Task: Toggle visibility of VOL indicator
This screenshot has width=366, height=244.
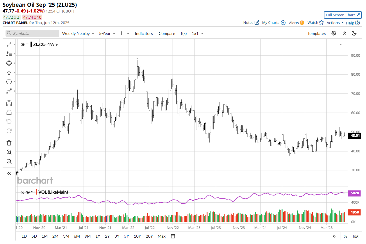Action: pyautogui.click(x=28, y=192)
